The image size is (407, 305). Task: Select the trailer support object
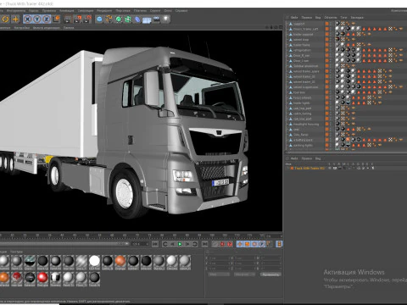pos(303,34)
